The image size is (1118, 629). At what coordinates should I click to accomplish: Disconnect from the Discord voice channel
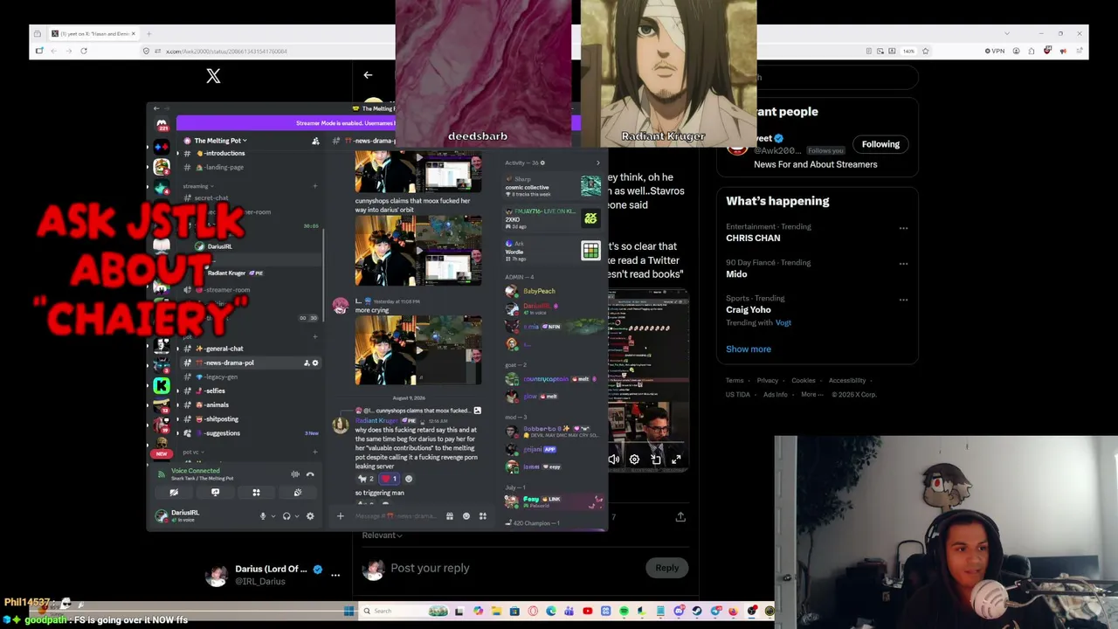pyautogui.click(x=310, y=474)
